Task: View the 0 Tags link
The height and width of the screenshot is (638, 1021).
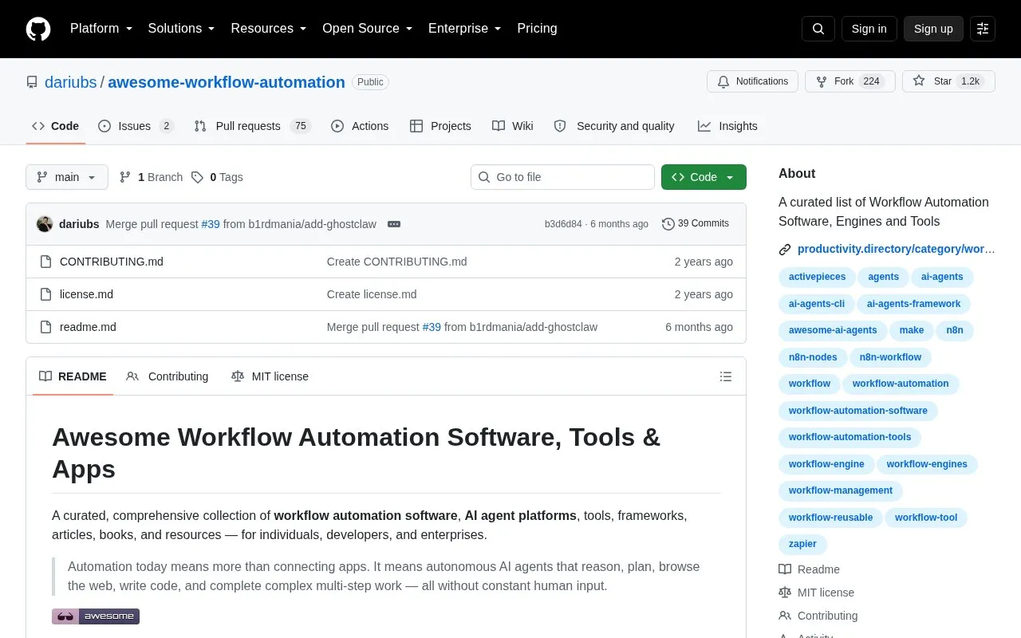Action: (217, 177)
